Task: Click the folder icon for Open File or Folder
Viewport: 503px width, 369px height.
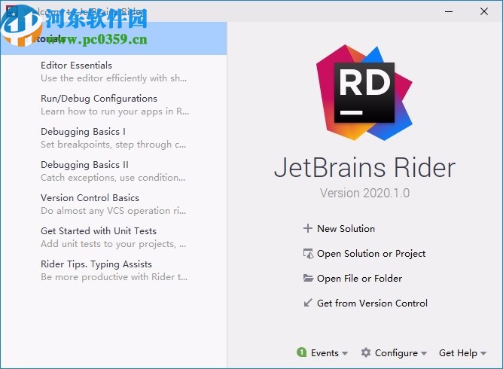Action: (x=308, y=278)
